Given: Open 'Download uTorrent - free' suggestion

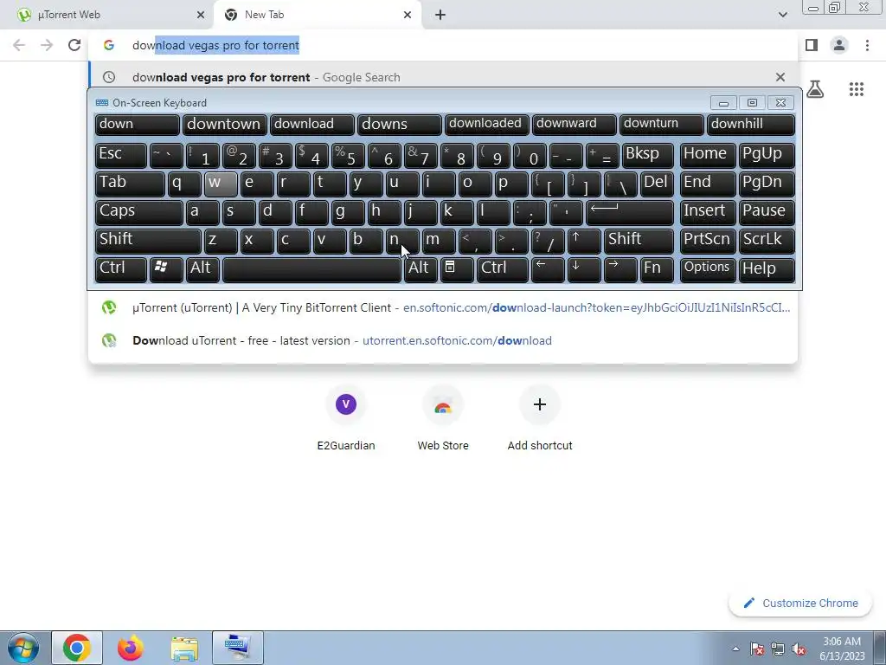Looking at the screenshot, I should pyautogui.click(x=442, y=340).
